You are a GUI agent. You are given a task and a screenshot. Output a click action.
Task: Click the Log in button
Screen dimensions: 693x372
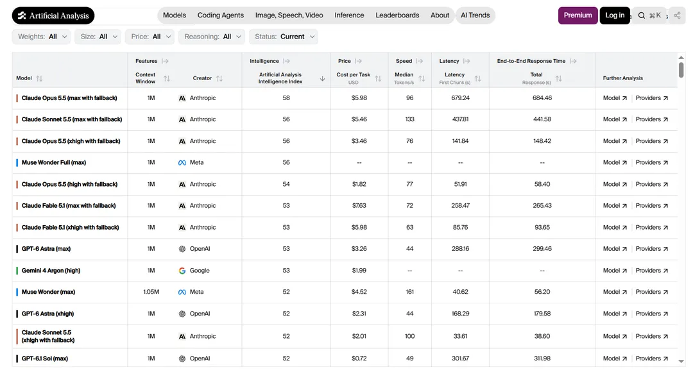click(x=615, y=15)
